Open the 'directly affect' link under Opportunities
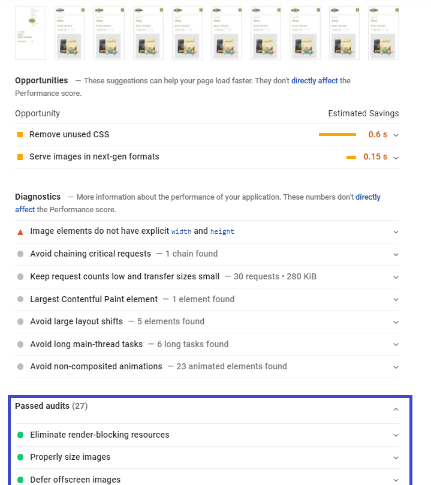The height and width of the screenshot is (485, 431). (x=314, y=81)
